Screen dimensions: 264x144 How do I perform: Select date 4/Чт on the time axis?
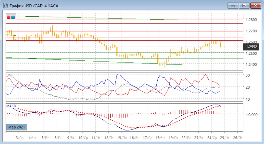pos(32,138)
